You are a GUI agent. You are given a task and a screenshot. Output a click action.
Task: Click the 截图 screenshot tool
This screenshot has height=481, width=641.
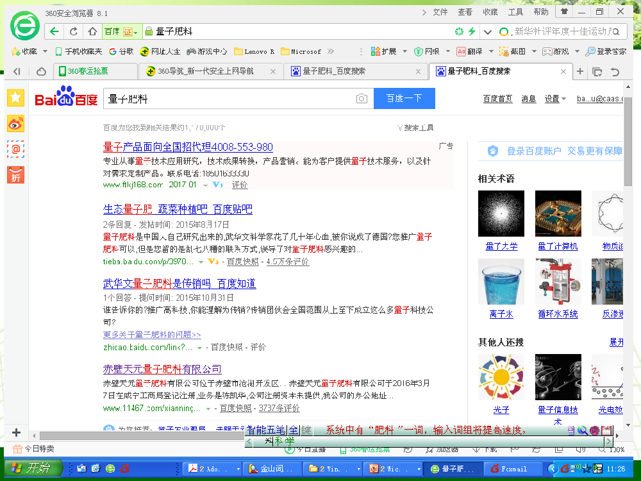(513, 51)
